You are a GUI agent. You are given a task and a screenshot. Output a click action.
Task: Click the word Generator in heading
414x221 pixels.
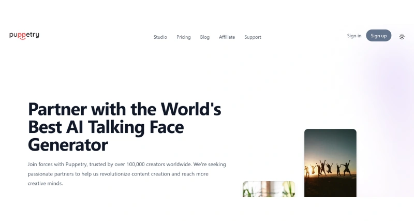click(x=68, y=145)
